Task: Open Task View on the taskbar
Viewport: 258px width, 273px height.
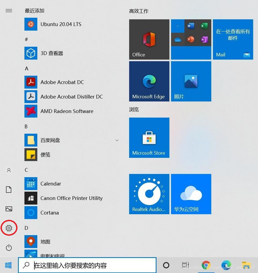Action: tap(186, 265)
